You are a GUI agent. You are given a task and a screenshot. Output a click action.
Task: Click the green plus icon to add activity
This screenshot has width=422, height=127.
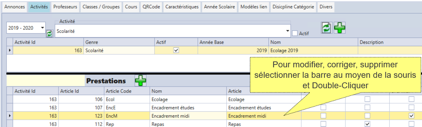(340, 28)
